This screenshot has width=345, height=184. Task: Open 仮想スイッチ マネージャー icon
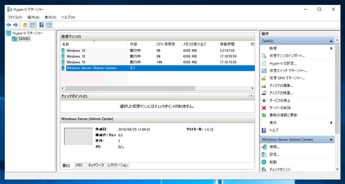click(264, 71)
